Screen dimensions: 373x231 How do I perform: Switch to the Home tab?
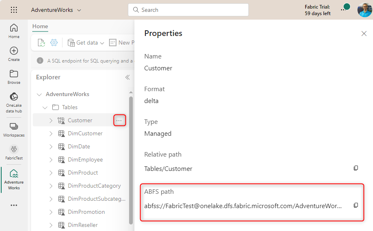tap(40, 27)
